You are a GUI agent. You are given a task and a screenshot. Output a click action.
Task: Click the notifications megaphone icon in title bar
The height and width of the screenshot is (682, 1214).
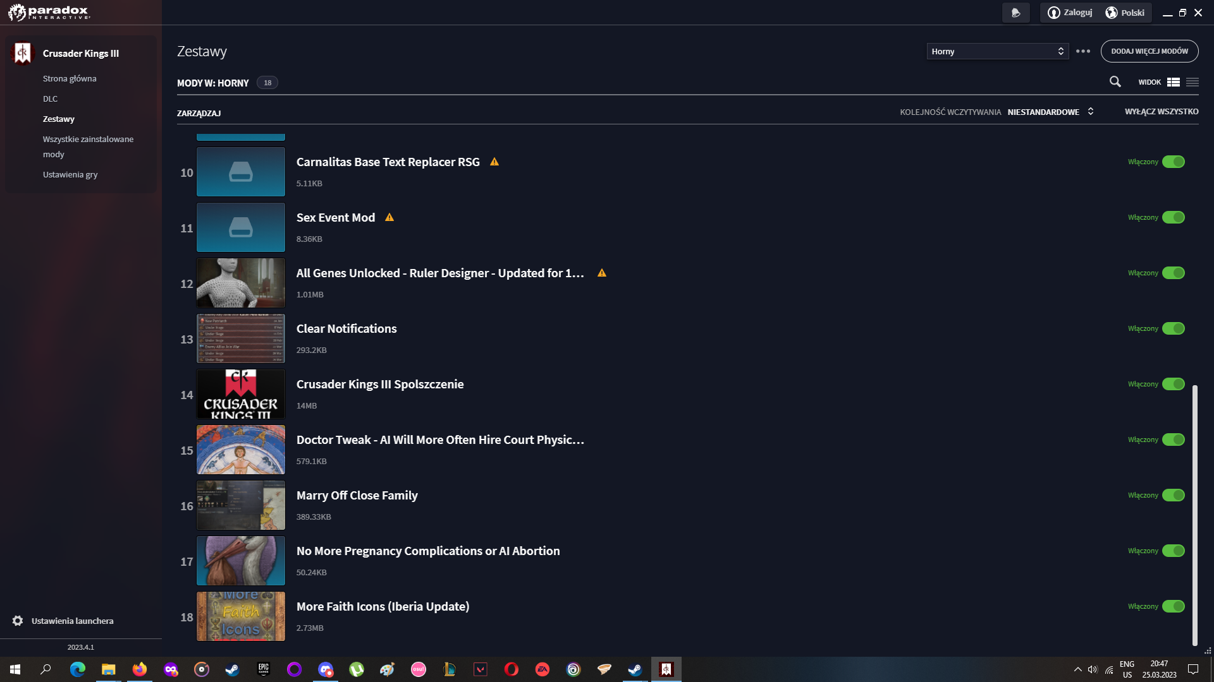[1016, 13]
